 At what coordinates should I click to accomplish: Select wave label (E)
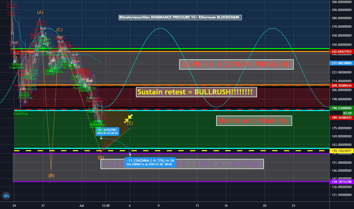point(130,123)
